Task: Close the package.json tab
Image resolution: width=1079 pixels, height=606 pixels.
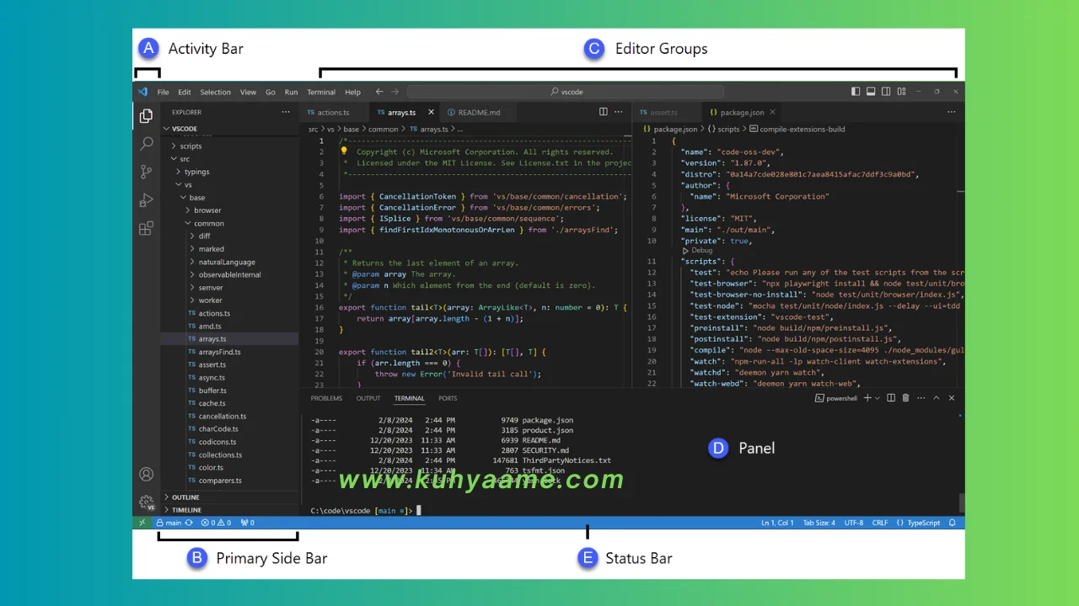Action: point(772,112)
